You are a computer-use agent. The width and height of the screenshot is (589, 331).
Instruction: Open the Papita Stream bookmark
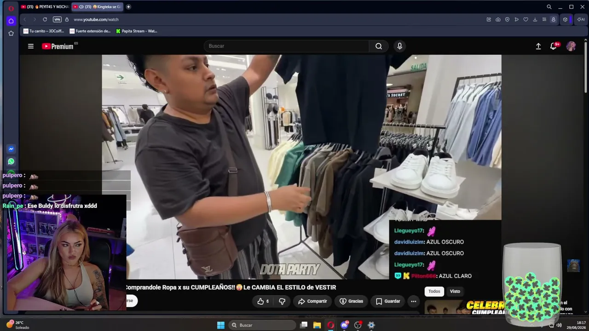tap(137, 31)
